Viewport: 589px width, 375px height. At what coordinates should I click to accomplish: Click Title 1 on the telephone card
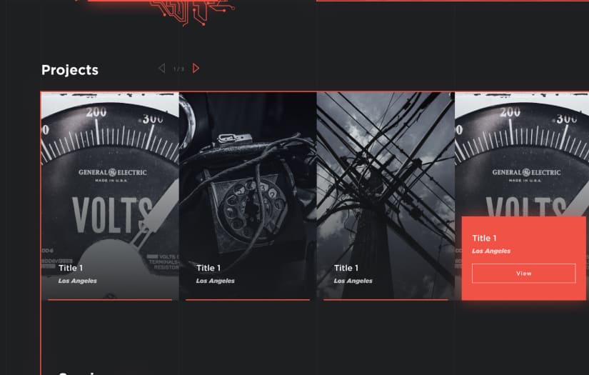coord(208,268)
